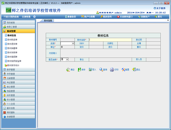Open 学员管理 student section
The width and height of the screenshot is (171, 130).
19,74
